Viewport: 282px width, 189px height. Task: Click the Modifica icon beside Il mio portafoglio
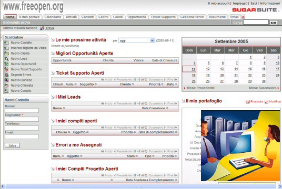click(x=266, y=102)
